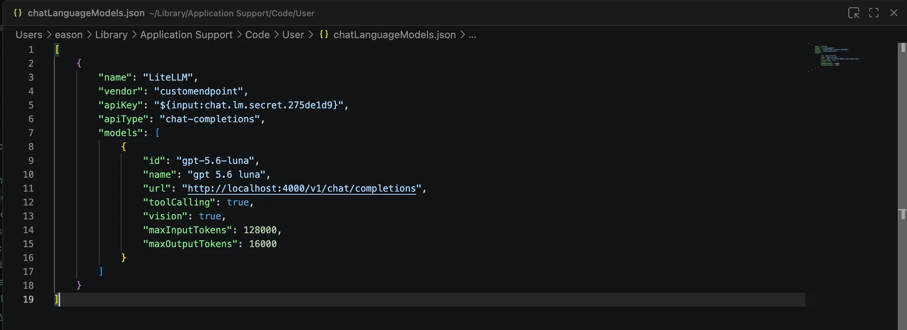This screenshot has height=330, width=907.
Task: Close the chatLanguageModels.json preview panel
Action: (894, 13)
